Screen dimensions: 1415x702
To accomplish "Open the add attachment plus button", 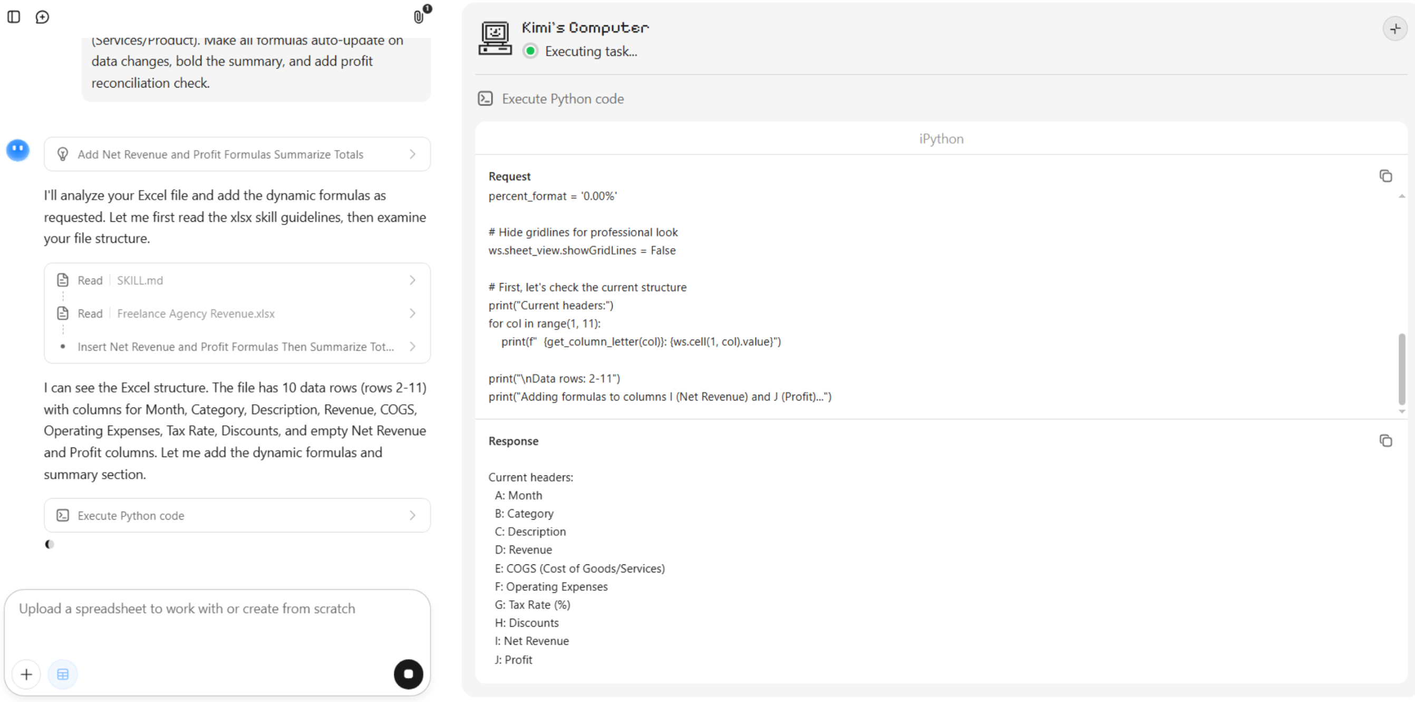I will (x=26, y=674).
